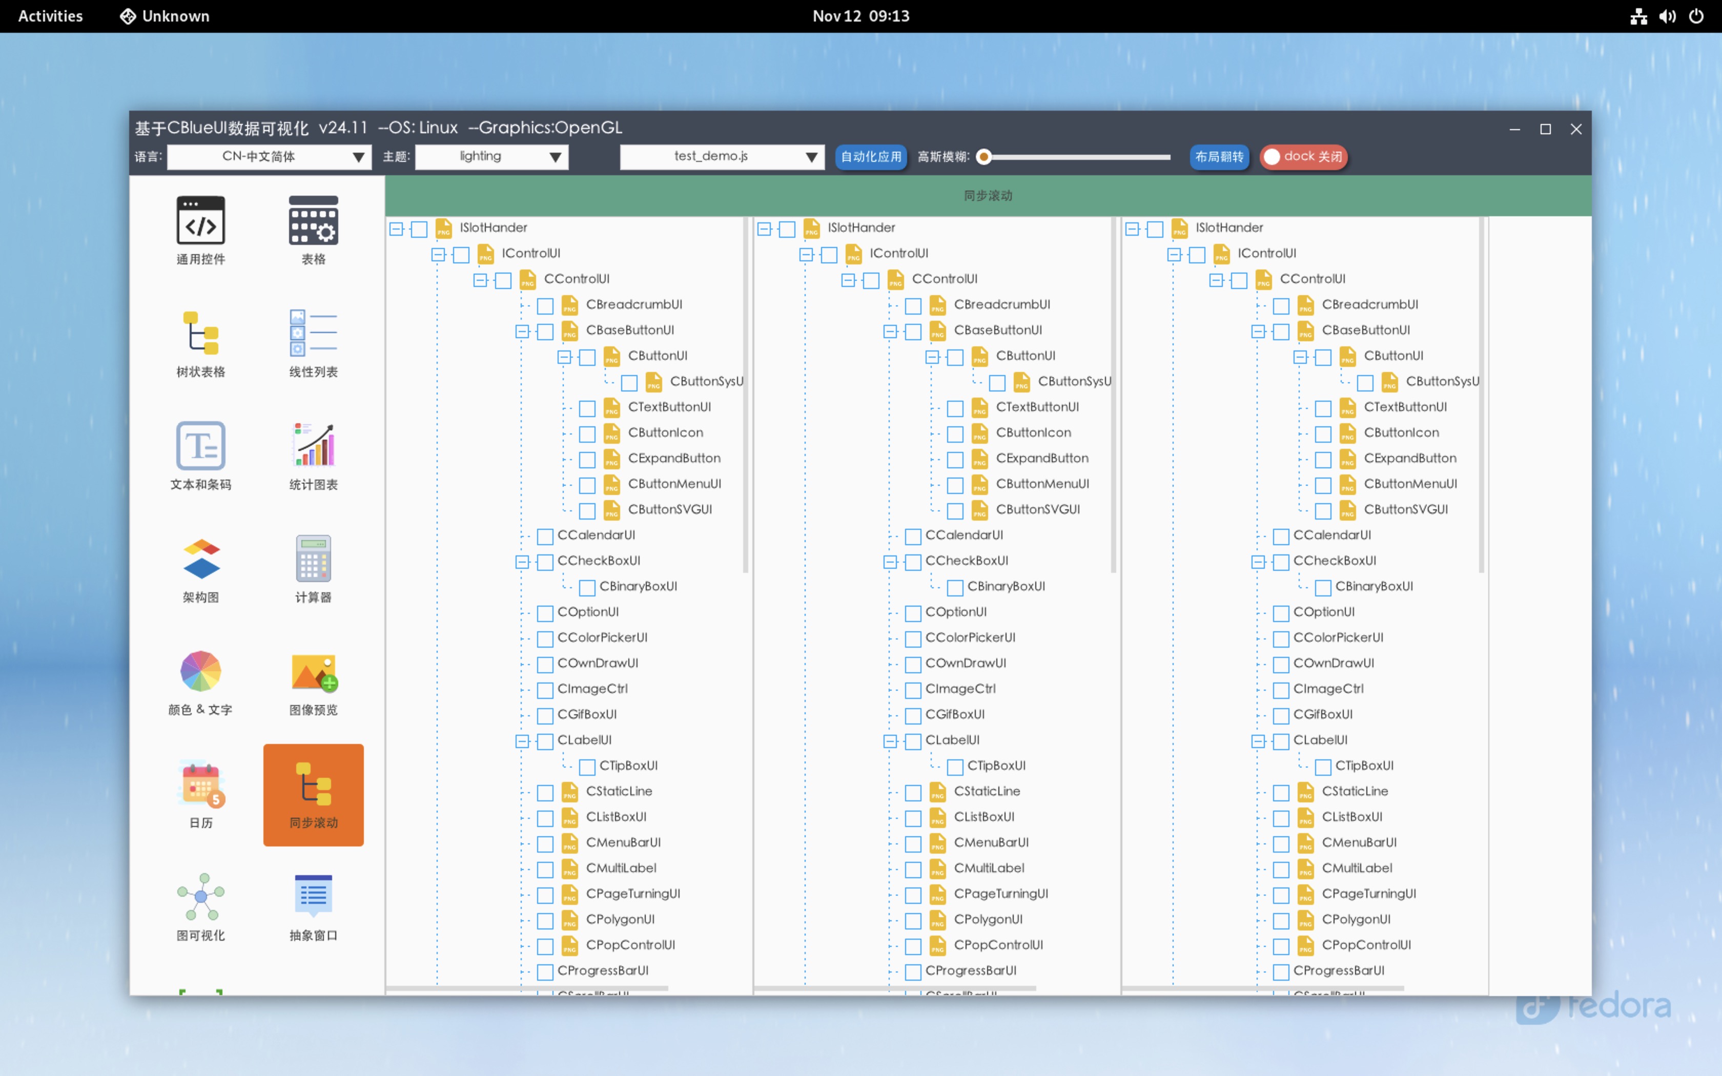The height and width of the screenshot is (1076, 1722).
Task: Check the CBreadcrumbUI checkbox in first tree
Action: click(545, 306)
